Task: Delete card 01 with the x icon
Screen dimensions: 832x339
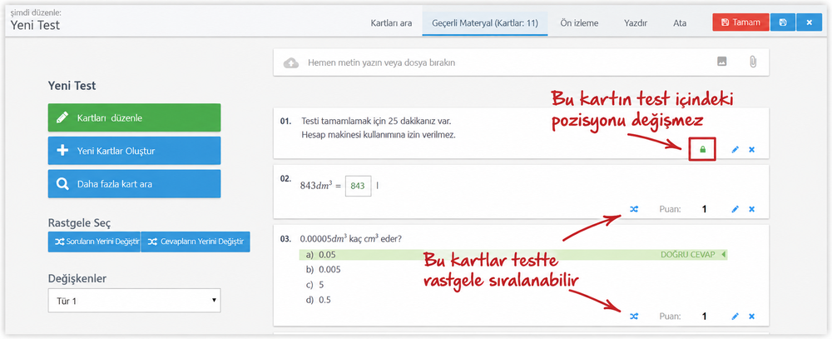Action: [x=751, y=150]
